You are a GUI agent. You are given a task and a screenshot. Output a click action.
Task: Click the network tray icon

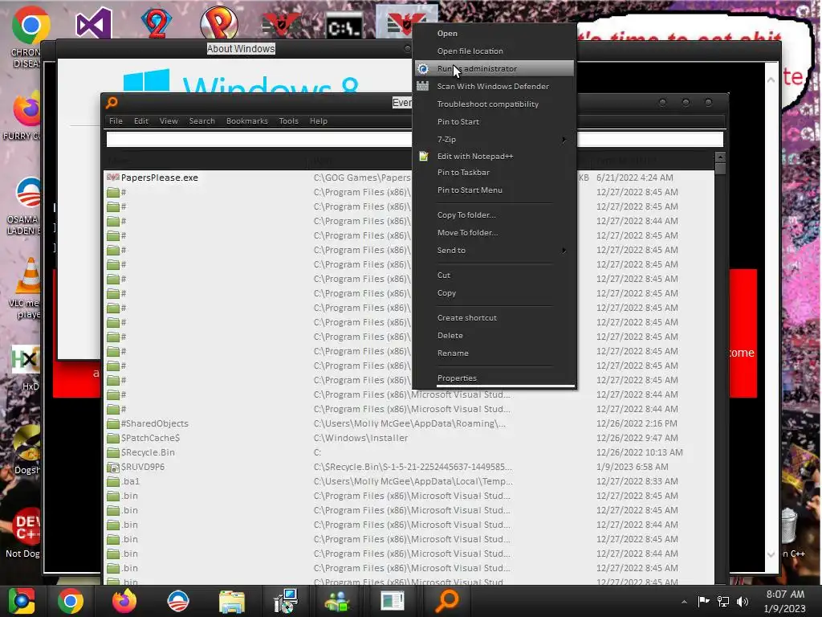[x=723, y=602]
